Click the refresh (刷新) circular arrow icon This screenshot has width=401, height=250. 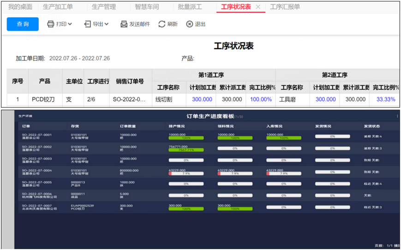click(162, 24)
